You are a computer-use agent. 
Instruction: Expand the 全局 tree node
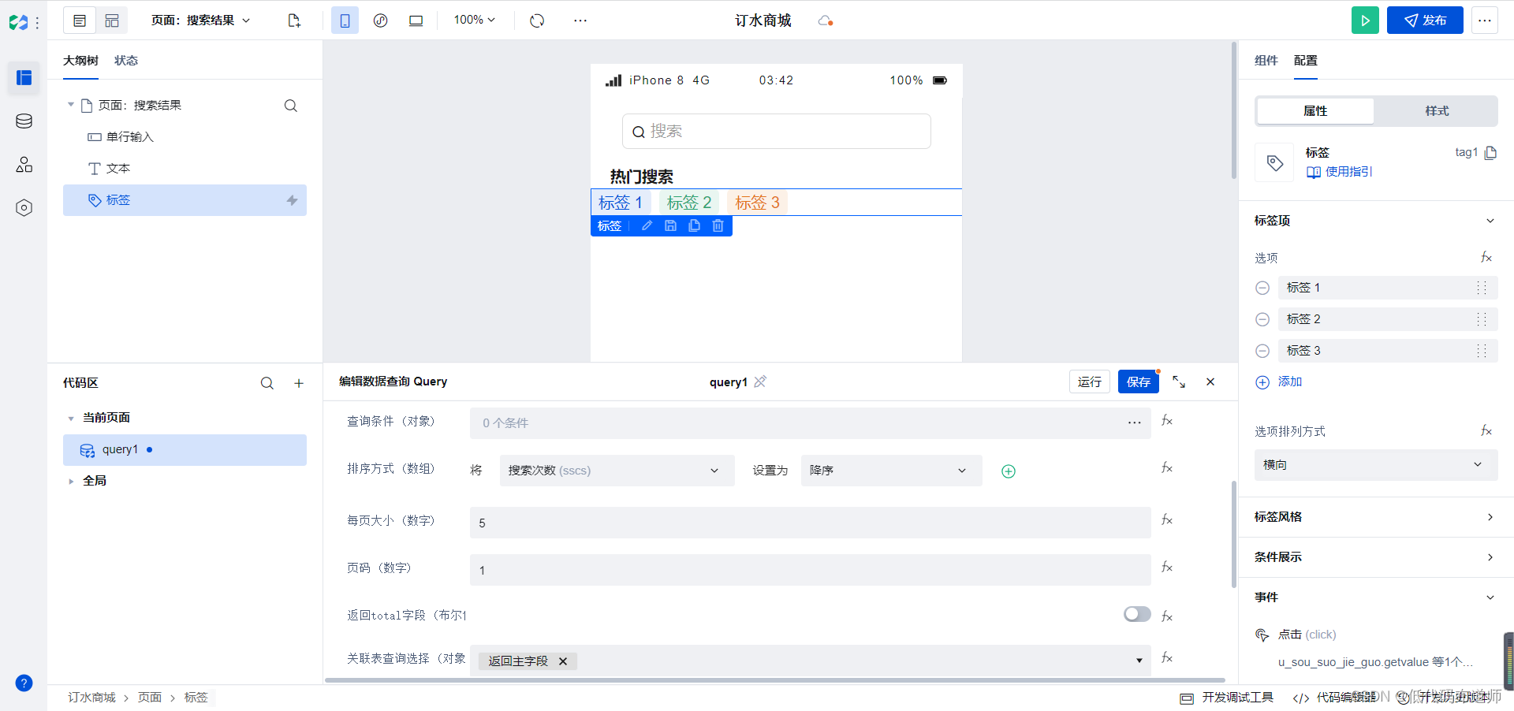point(71,481)
